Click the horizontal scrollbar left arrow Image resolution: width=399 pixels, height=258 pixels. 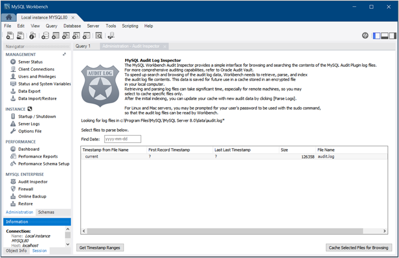coord(84,231)
